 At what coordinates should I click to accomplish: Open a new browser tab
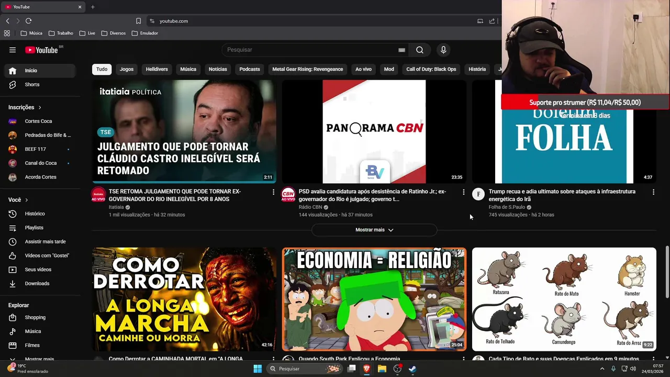[x=93, y=7]
